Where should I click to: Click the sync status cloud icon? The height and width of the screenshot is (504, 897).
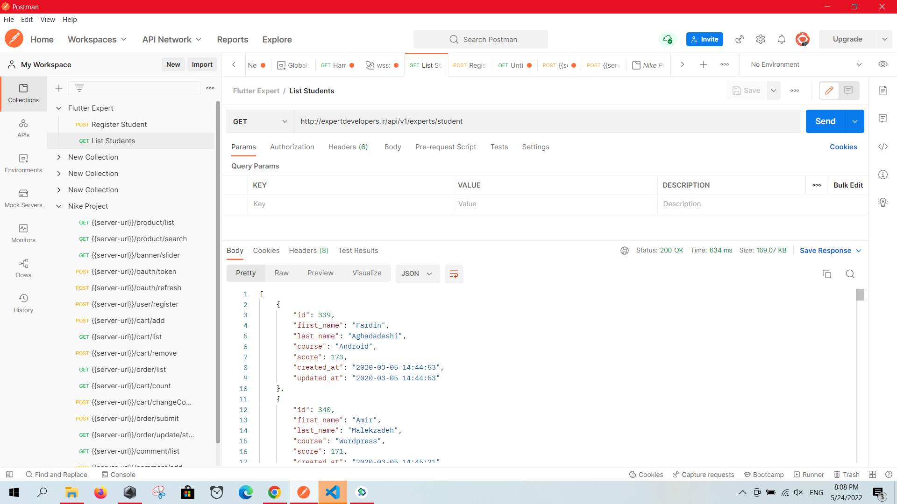[x=668, y=39]
